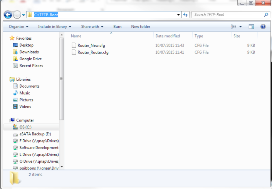
Task: Open the Music library
Action: coord(25,93)
